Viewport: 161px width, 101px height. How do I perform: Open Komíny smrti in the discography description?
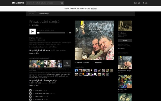coord(65,74)
